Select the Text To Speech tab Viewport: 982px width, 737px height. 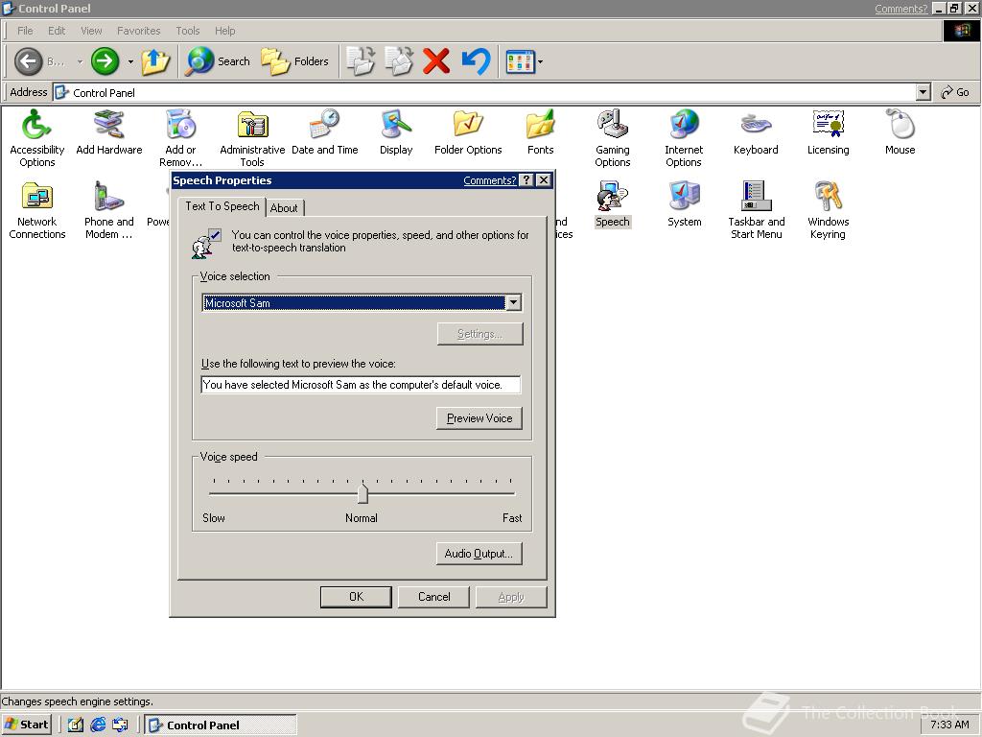pos(222,206)
